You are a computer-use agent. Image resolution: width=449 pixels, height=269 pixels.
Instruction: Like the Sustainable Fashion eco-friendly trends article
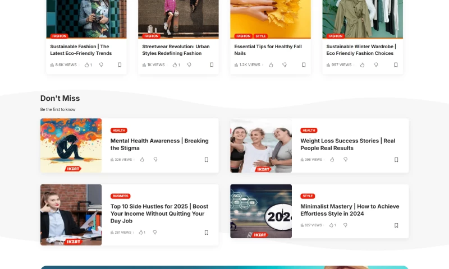(87, 65)
